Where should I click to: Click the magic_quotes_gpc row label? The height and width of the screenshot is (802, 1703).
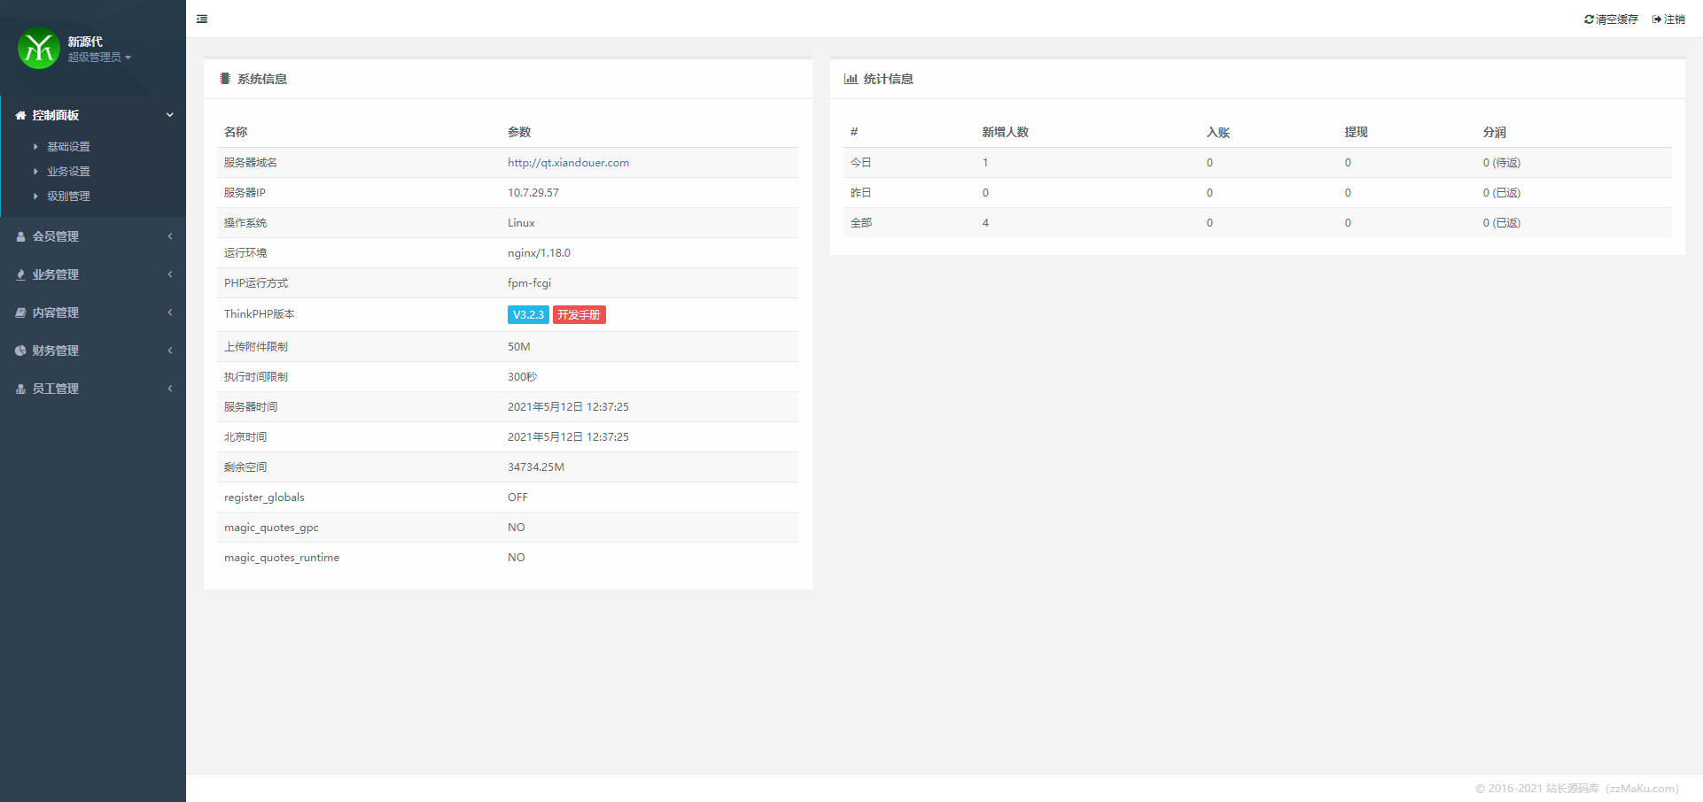click(271, 528)
